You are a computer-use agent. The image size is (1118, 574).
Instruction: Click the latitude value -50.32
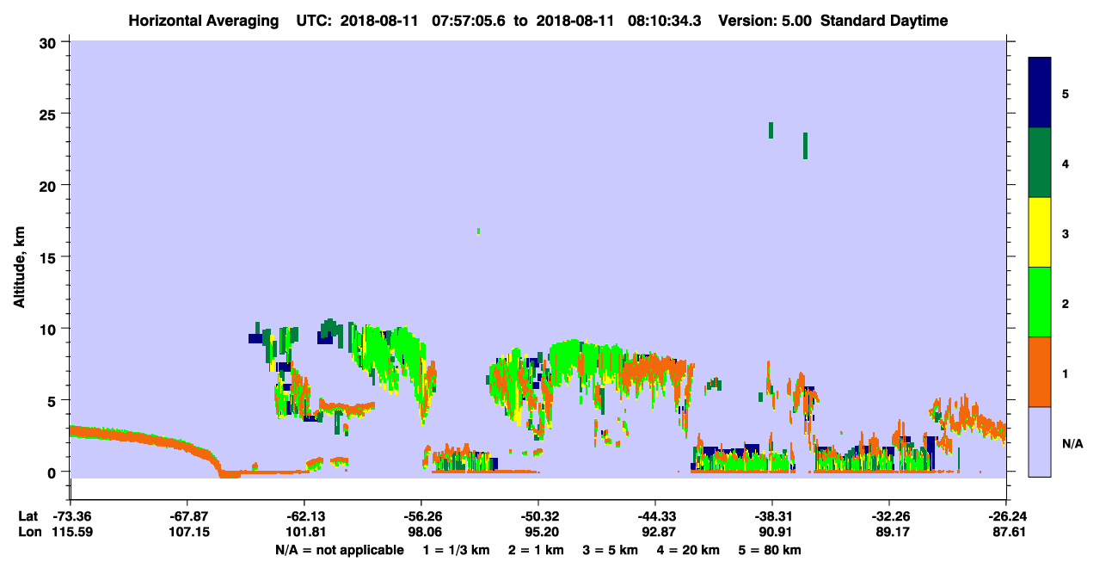pos(538,516)
